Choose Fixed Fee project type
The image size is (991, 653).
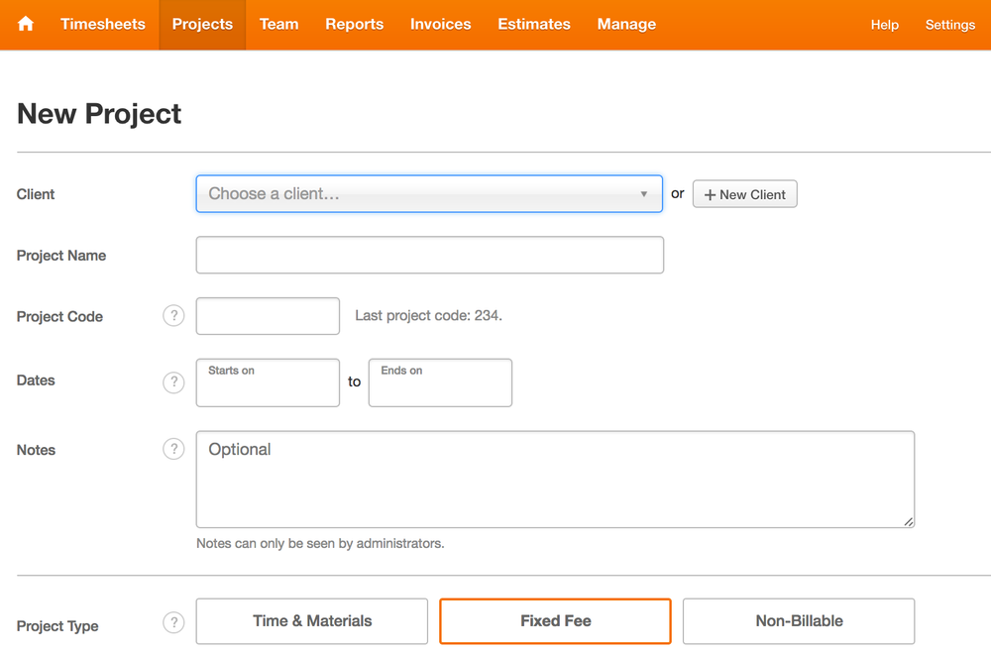pyautogui.click(x=556, y=621)
